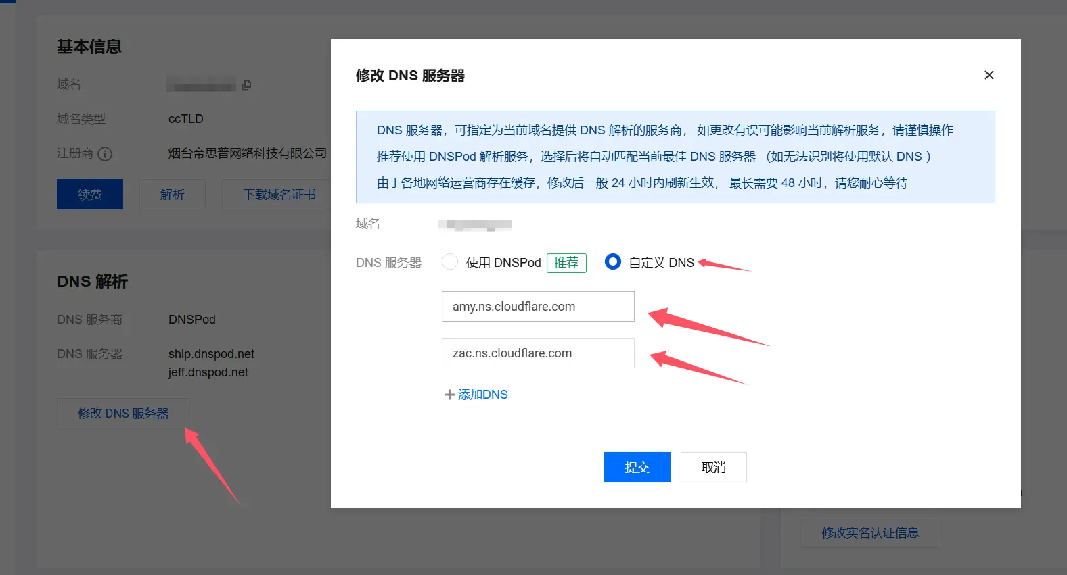Select the 使用 DNSPod radio option
Viewport: 1067px width, 575px height.
tap(450, 262)
